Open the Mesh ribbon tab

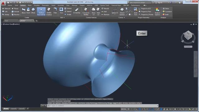pyautogui.click(x=30, y=5)
